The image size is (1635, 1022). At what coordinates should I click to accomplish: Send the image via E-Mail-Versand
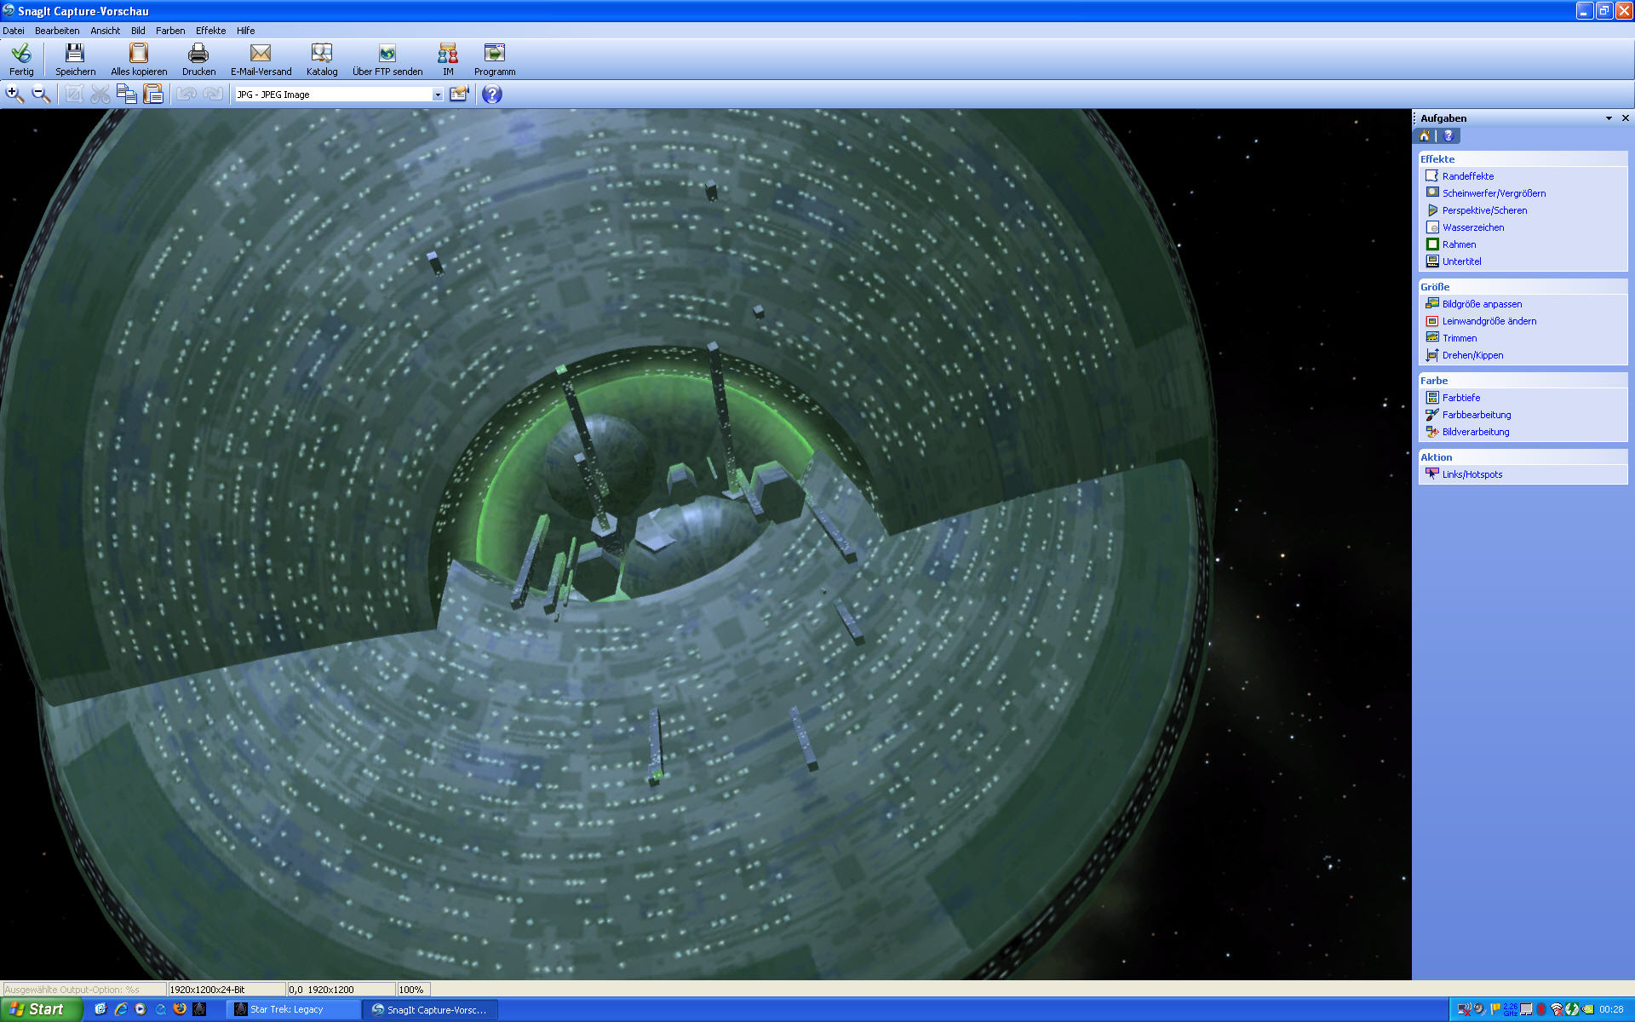click(261, 54)
